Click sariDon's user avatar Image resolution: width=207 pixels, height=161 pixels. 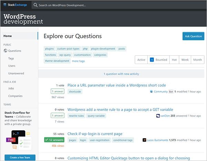(158, 116)
